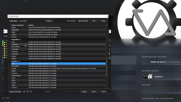The height and width of the screenshot is (102, 181).
Task: Toggle the J filter letter
Action: click(70, 92)
